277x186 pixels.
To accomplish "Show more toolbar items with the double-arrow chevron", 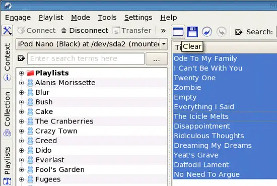I will (163, 31).
